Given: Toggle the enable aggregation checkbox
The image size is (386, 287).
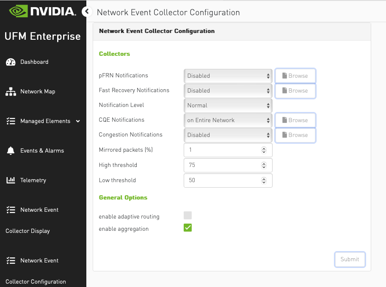Looking at the screenshot, I should point(187,228).
